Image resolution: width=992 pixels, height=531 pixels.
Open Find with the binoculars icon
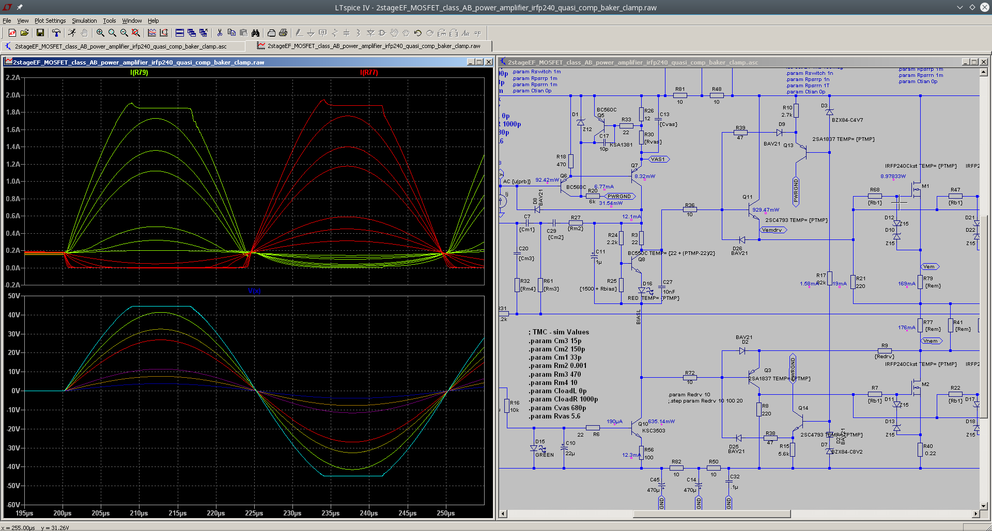255,33
